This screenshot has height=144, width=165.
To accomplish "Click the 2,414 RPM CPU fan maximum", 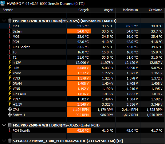I will (130, 110).
